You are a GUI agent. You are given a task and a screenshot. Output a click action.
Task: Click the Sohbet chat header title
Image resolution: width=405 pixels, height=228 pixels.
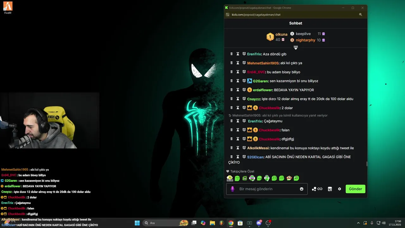(x=296, y=23)
